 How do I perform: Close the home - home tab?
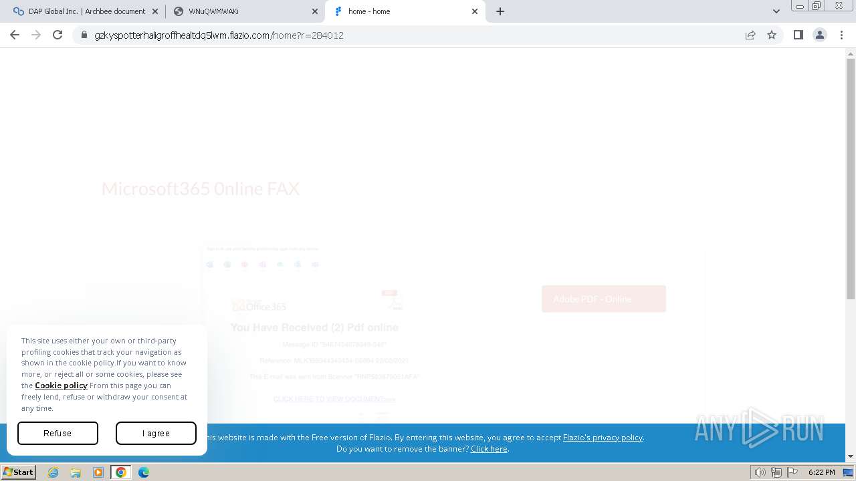475,11
